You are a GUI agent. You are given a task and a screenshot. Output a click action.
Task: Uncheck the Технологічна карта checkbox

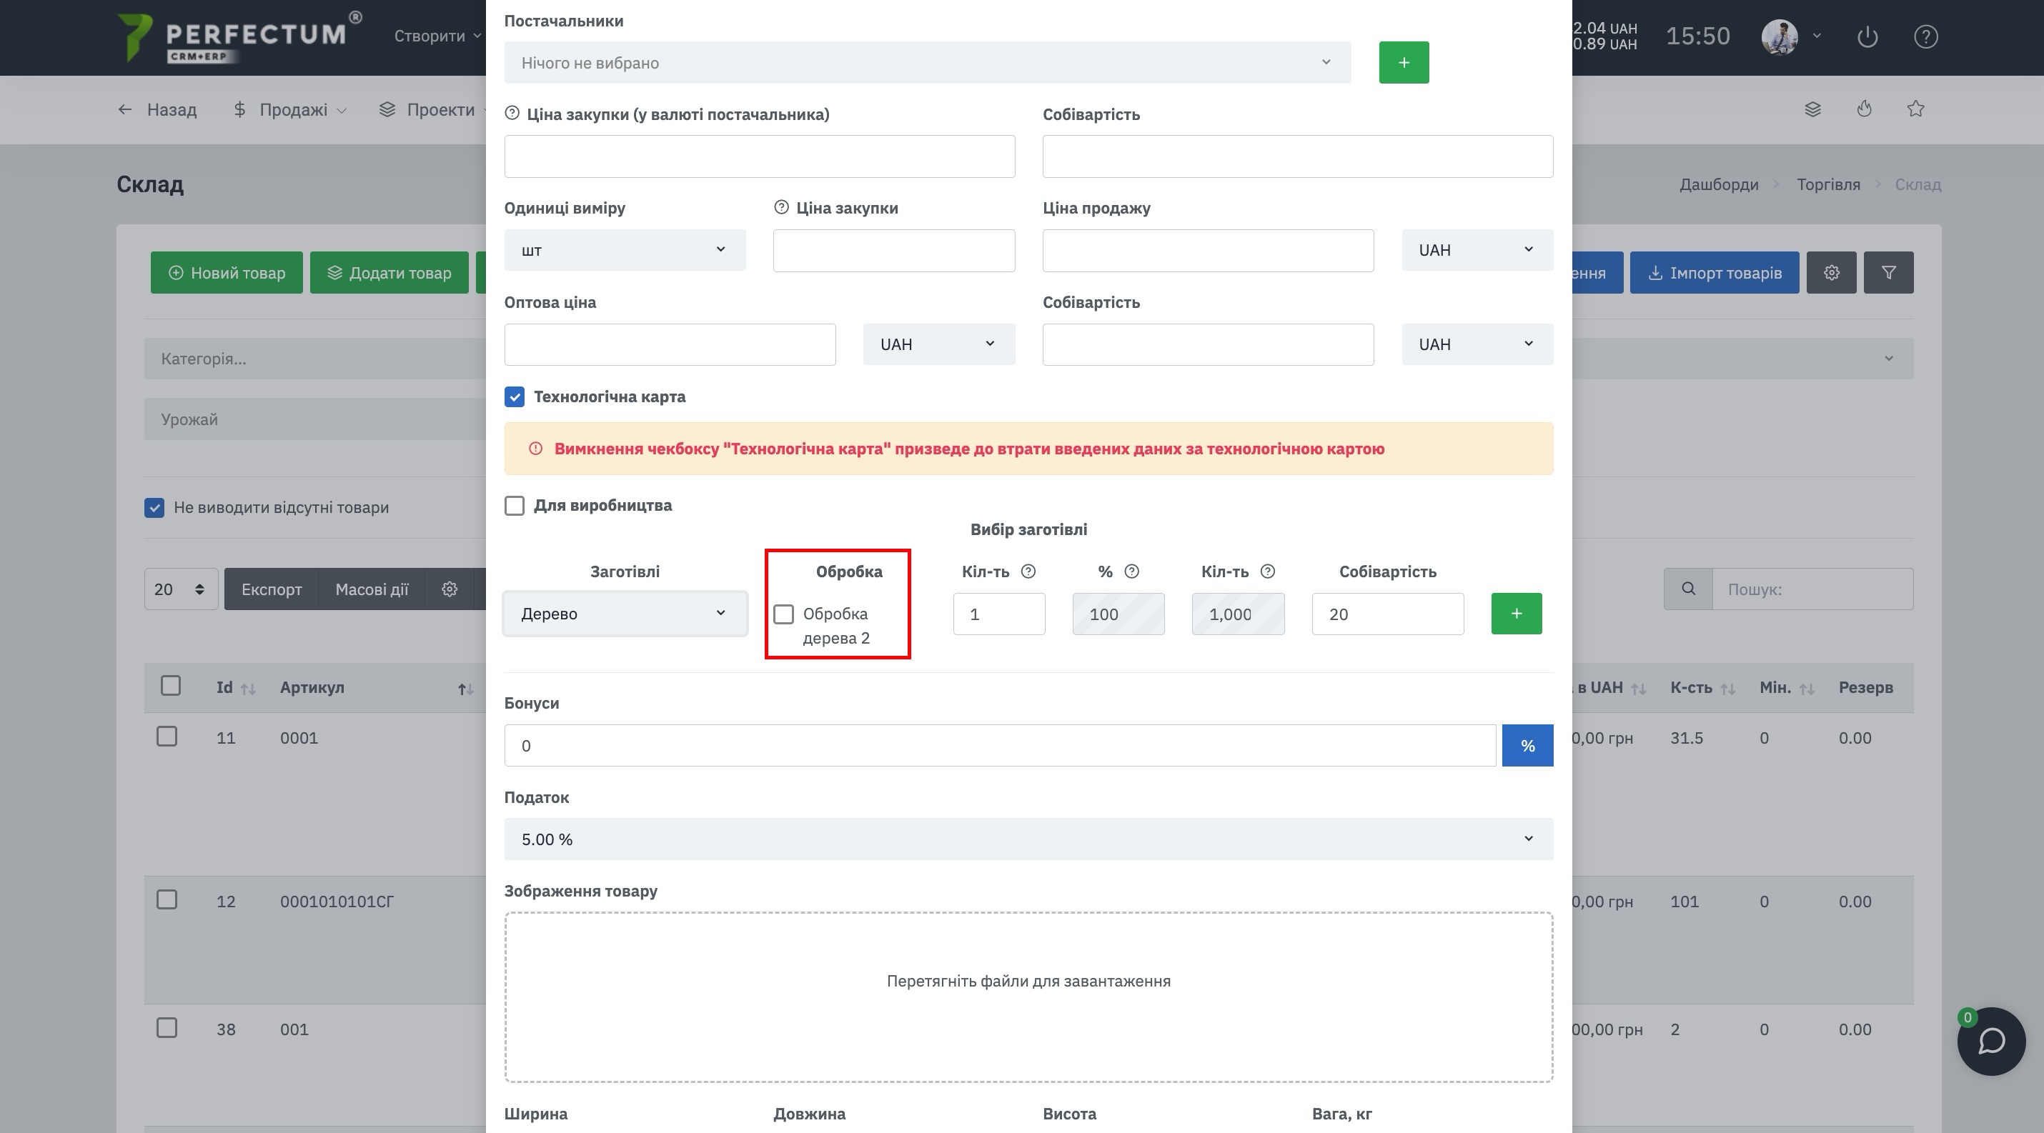(x=514, y=396)
